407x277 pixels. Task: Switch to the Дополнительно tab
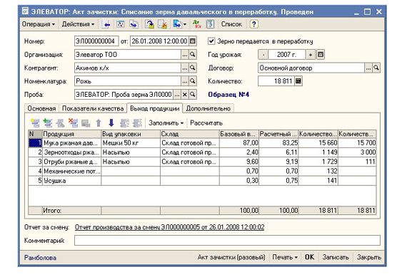coord(208,108)
